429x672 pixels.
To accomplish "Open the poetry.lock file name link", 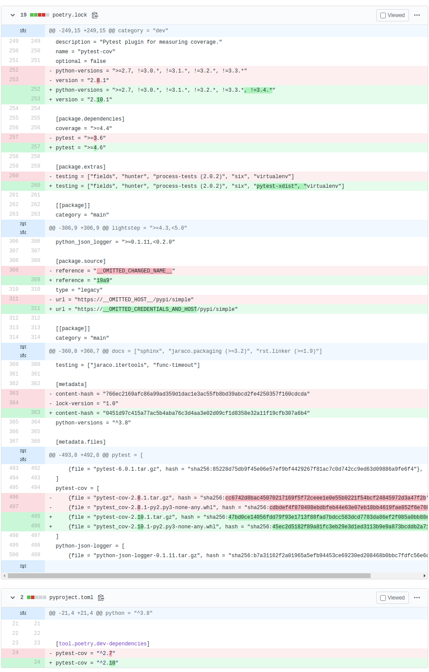I will [x=70, y=15].
